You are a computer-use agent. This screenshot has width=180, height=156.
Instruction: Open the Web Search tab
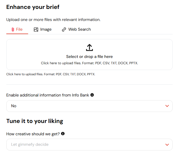tap(76, 30)
